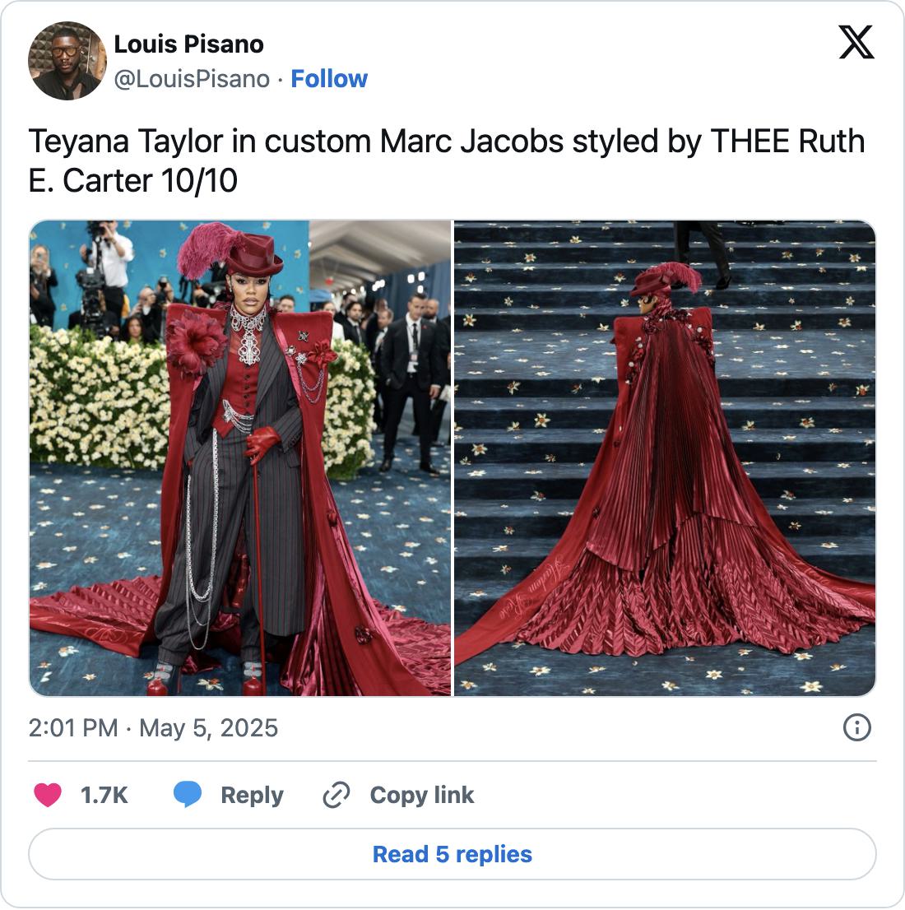Screen dimensions: 905x910
Task: Click the @LouisPisano handle
Action: point(192,79)
